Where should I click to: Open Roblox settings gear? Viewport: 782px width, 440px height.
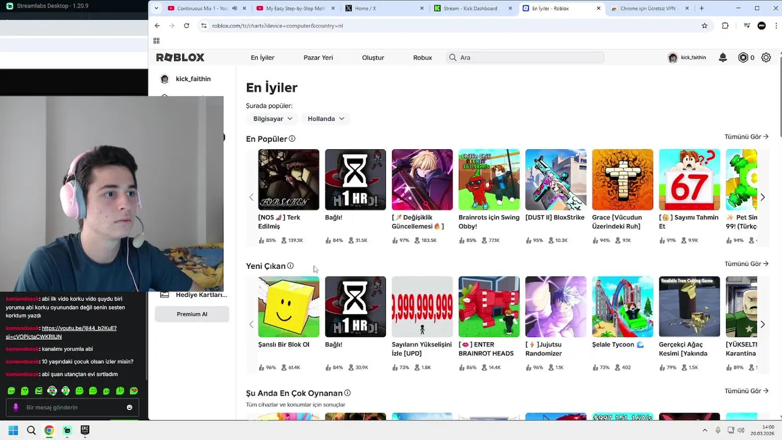[766, 57]
